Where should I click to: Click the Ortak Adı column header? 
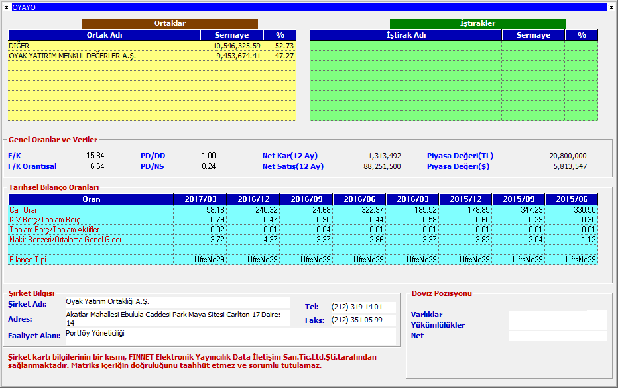coord(104,35)
